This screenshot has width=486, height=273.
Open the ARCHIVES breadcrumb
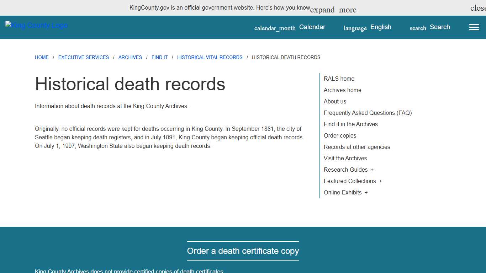(130, 57)
